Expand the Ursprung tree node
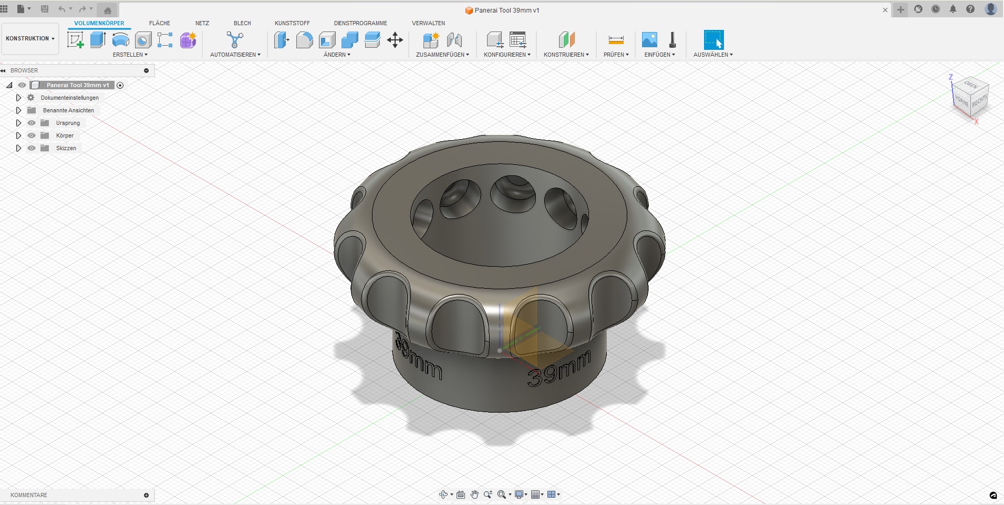The width and height of the screenshot is (1004, 505). [18, 123]
